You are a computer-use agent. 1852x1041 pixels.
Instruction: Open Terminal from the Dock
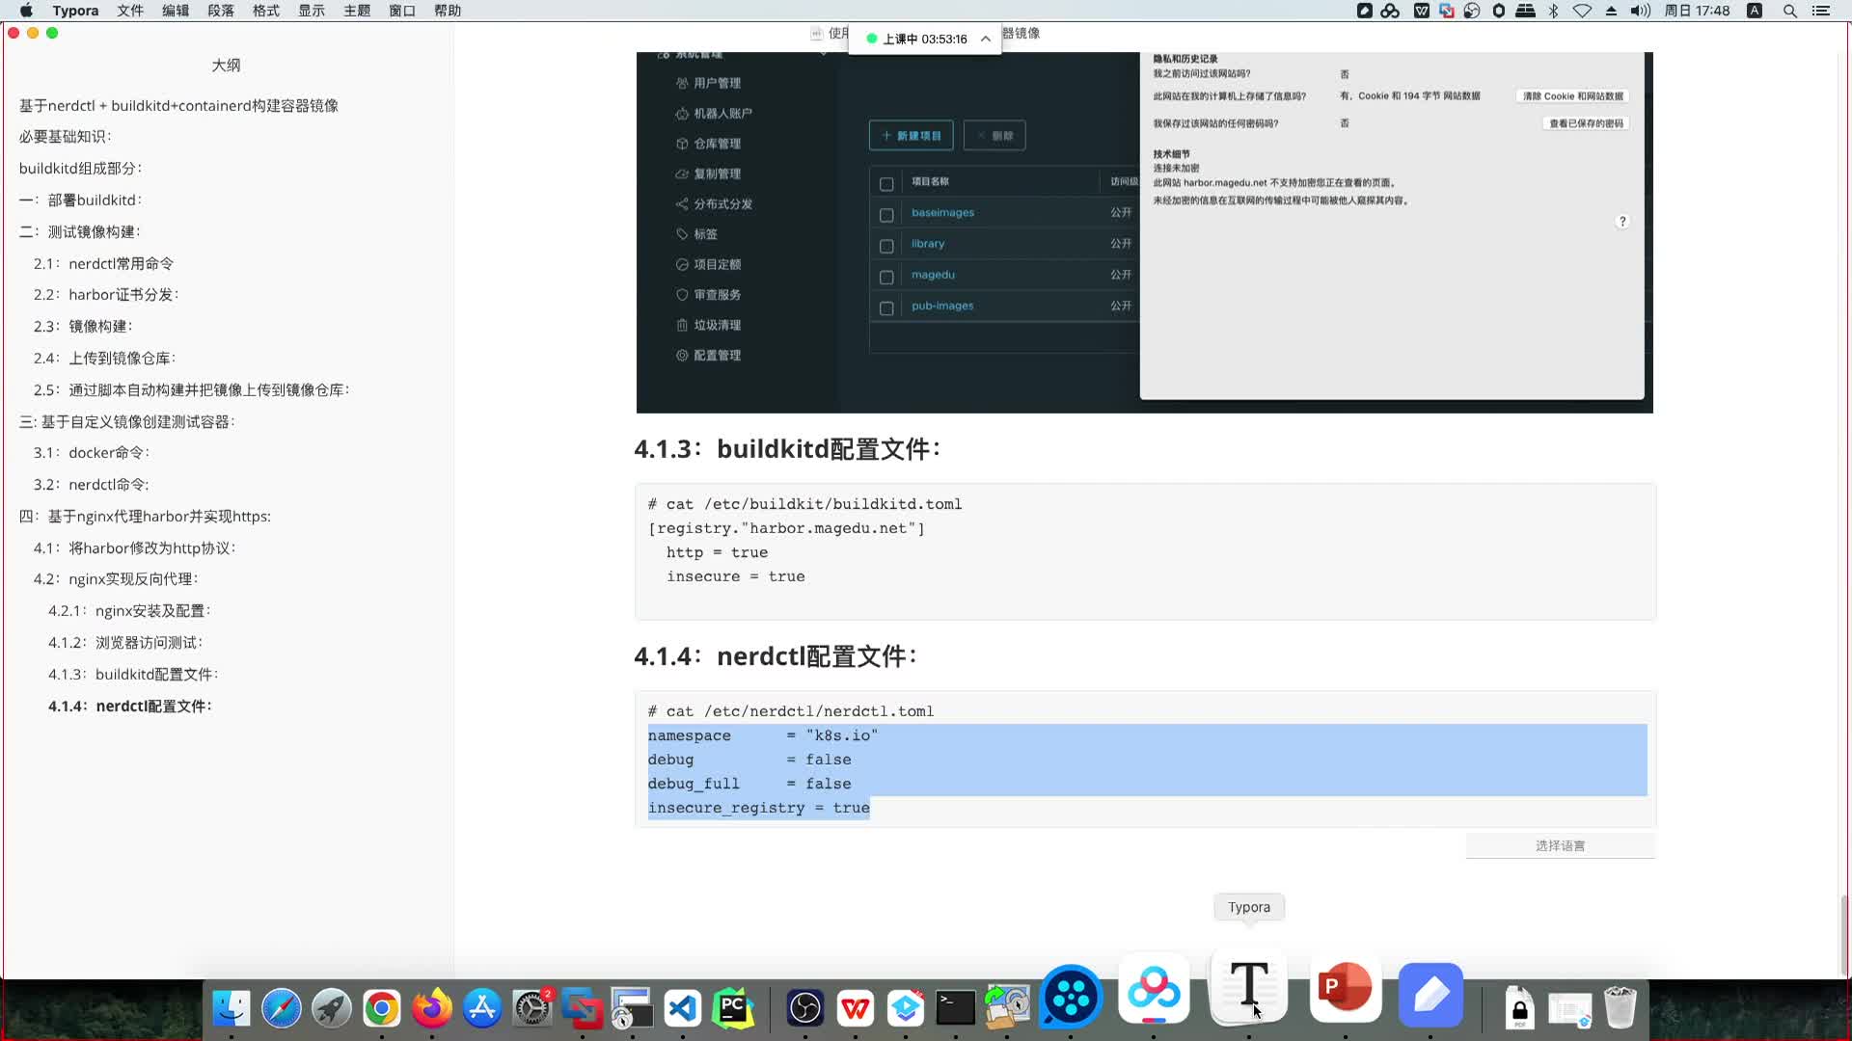[x=956, y=1007]
